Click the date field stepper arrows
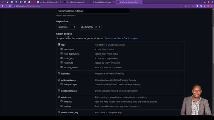This screenshot has height=120, width=214. coord(99,27)
